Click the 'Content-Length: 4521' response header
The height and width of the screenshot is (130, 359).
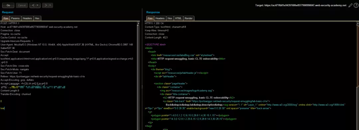click(156, 38)
